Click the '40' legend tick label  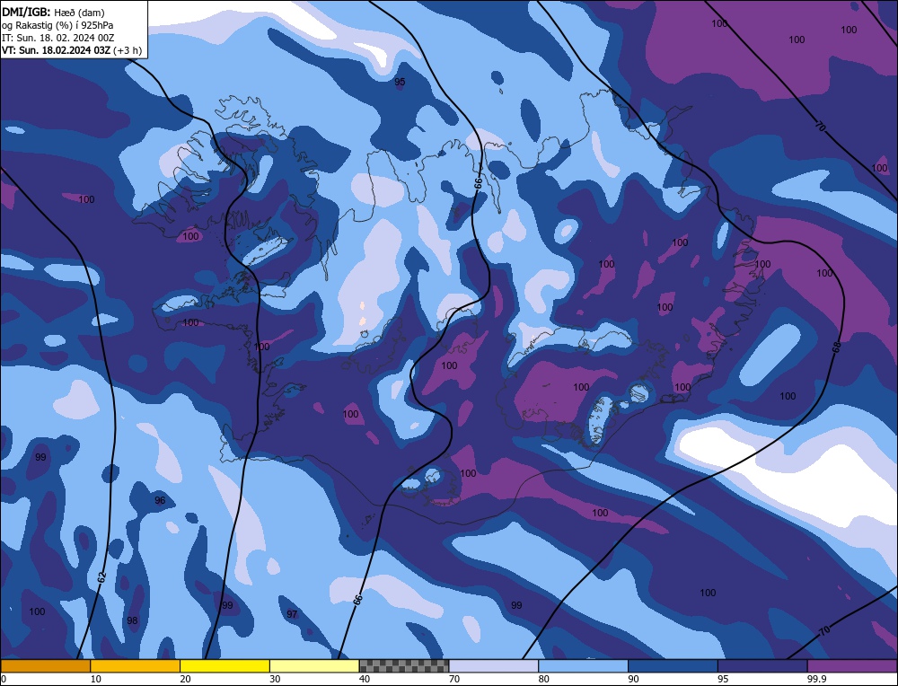click(x=365, y=679)
